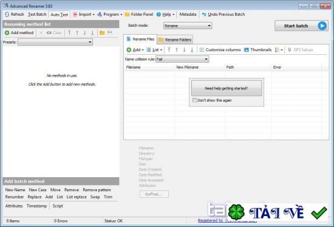The height and width of the screenshot is (227, 334).
Task: Switch to the Rename Files tab
Action: point(140,39)
